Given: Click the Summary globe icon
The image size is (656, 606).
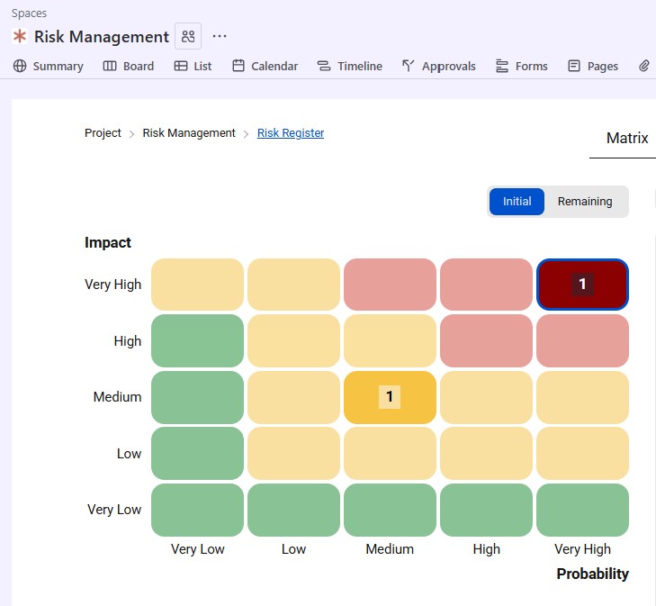Looking at the screenshot, I should pos(20,66).
